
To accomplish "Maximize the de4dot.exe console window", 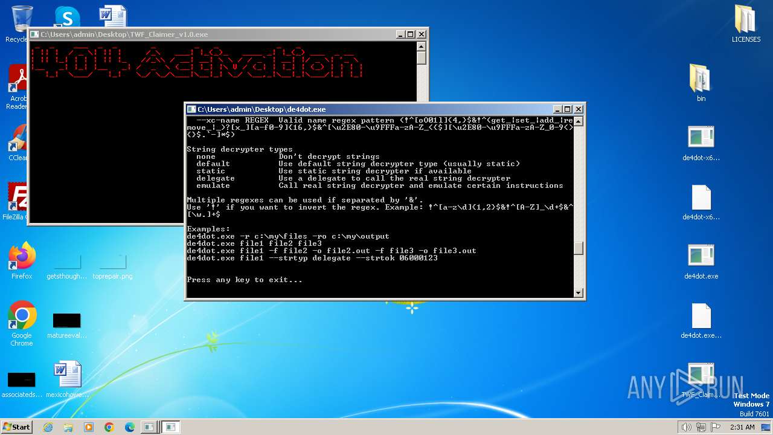I will 568,109.
